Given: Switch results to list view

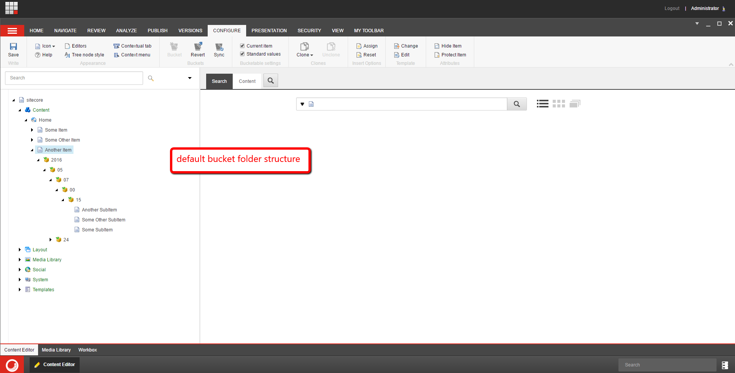Looking at the screenshot, I should pos(542,104).
